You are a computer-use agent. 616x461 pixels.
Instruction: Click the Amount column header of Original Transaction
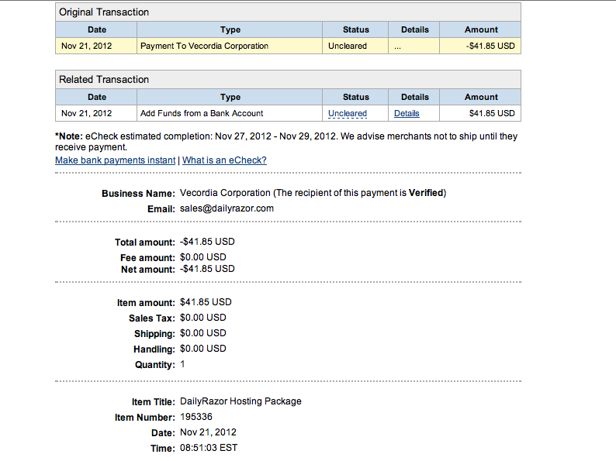click(x=481, y=29)
